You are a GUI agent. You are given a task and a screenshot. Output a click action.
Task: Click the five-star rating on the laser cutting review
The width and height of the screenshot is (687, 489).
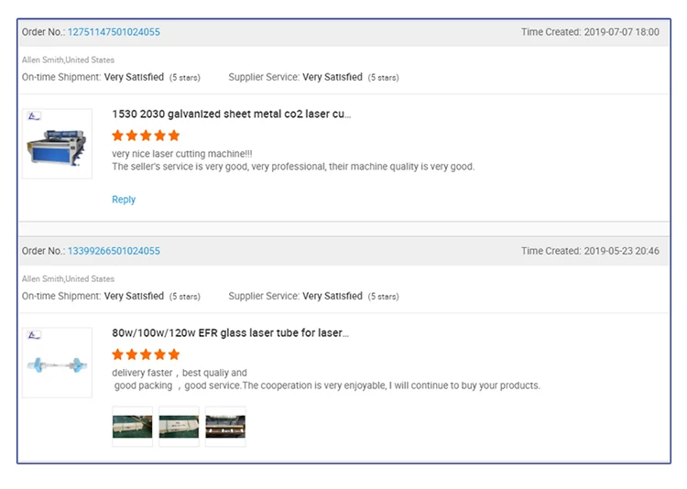tap(146, 136)
